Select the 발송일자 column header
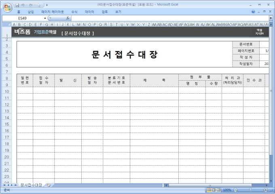The image size is (275, 194). (92, 80)
